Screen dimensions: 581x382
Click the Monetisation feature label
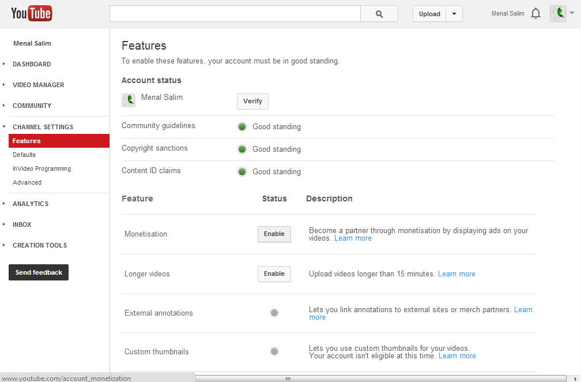[x=146, y=234]
